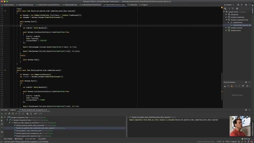This screenshot has width=254, height=143.
Task: Switch to the OrderState tab
Action: (x=132, y=5)
